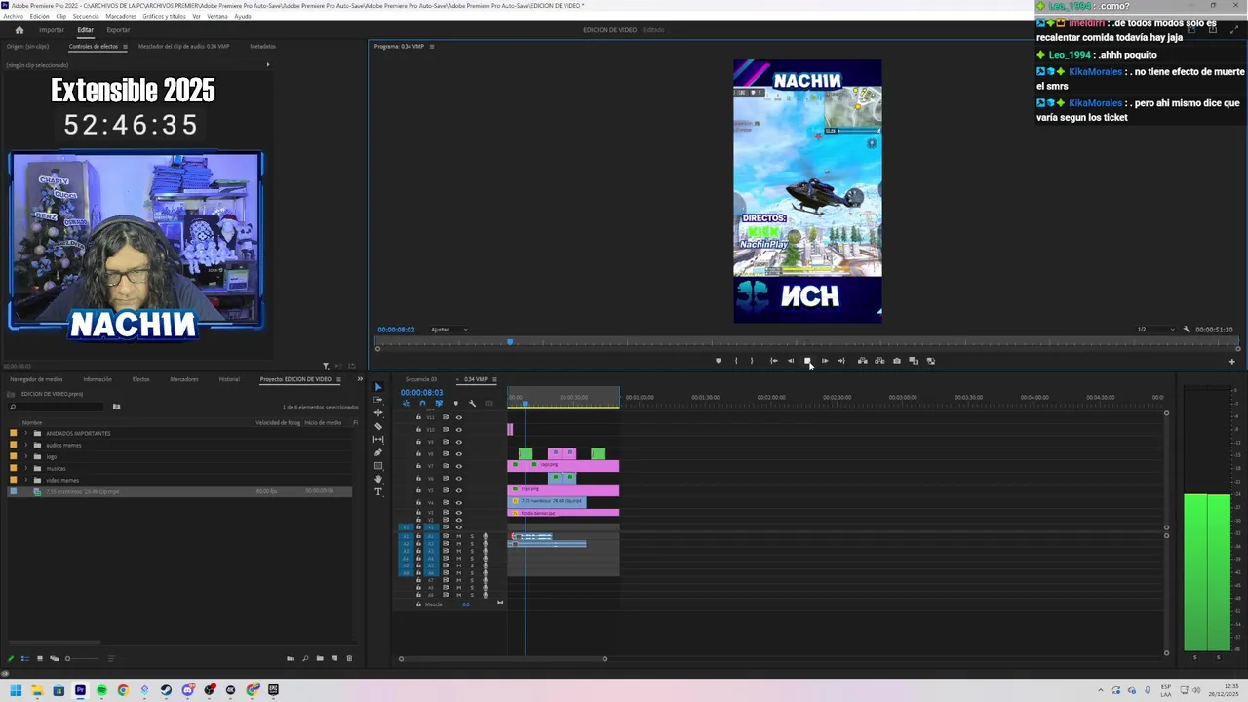Step back one frame in Program monitor
Image resolution: width=1248 pixels, height=702 pixels.
pyautogui.click(x=791, y=361)
